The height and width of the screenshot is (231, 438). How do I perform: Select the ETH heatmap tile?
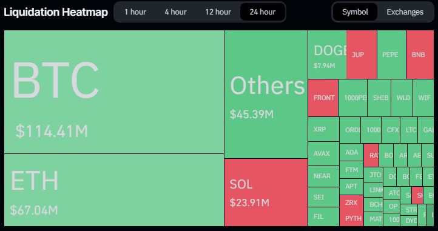114,190
